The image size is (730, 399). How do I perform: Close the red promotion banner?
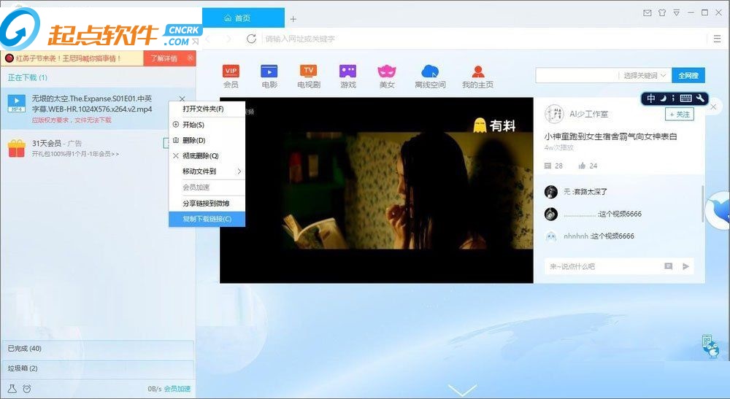click(190, 58)
